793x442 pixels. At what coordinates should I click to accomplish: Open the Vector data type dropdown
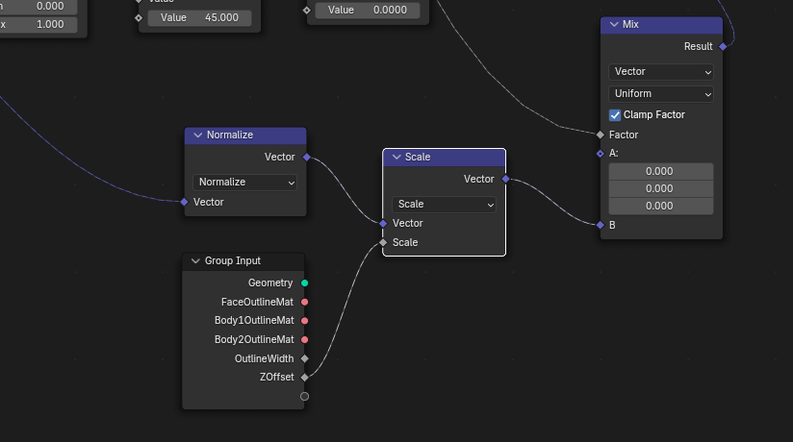coord(661,71)
